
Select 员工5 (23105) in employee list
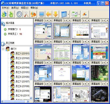22,72
